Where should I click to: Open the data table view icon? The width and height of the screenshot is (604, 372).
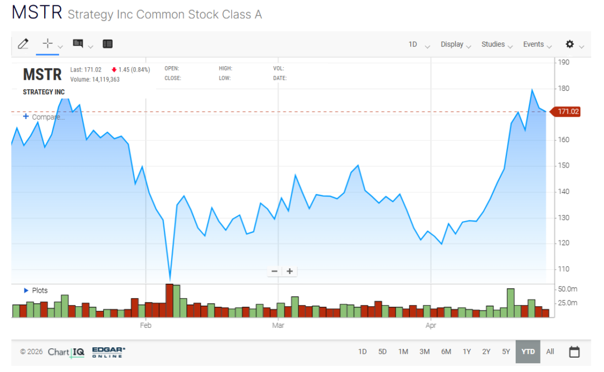(108, 44)
